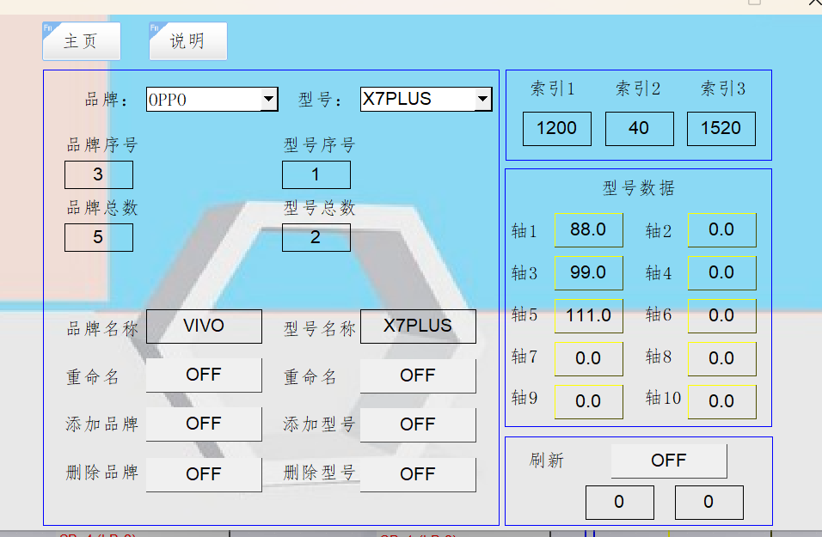Viewport: 822px width, 537px height.
Task: Toggle the 删除品牌 switch
Action: coord(204,474)
